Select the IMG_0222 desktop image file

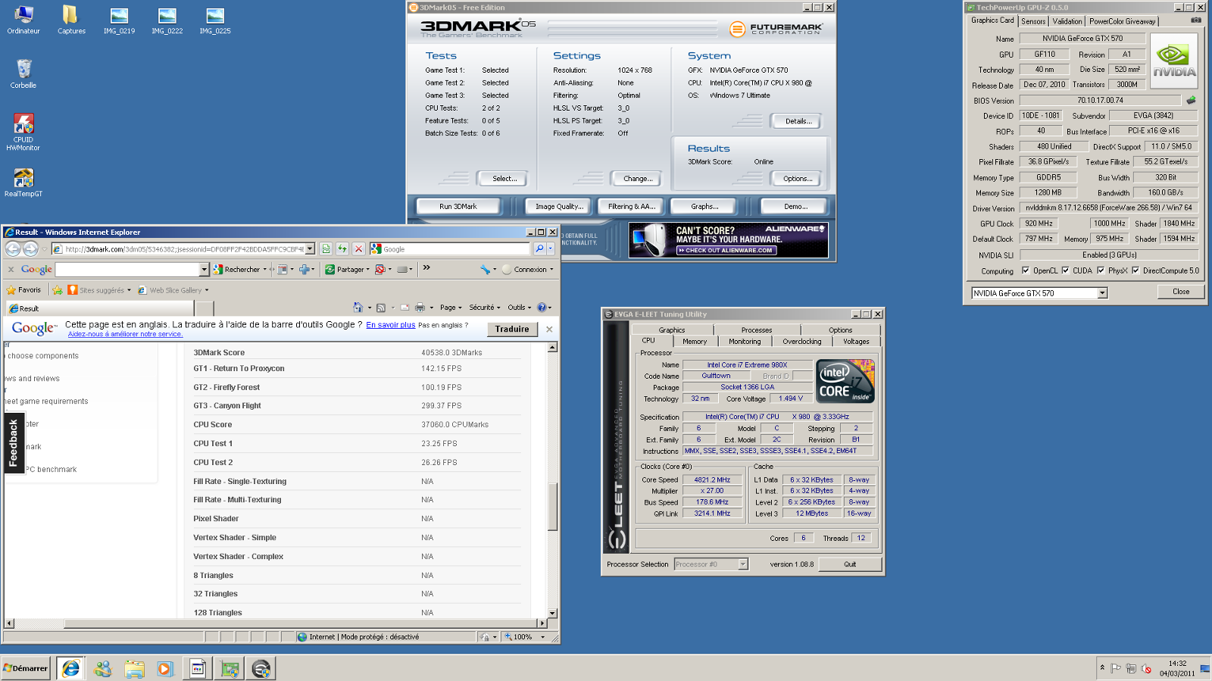click(x=167, y=20)
